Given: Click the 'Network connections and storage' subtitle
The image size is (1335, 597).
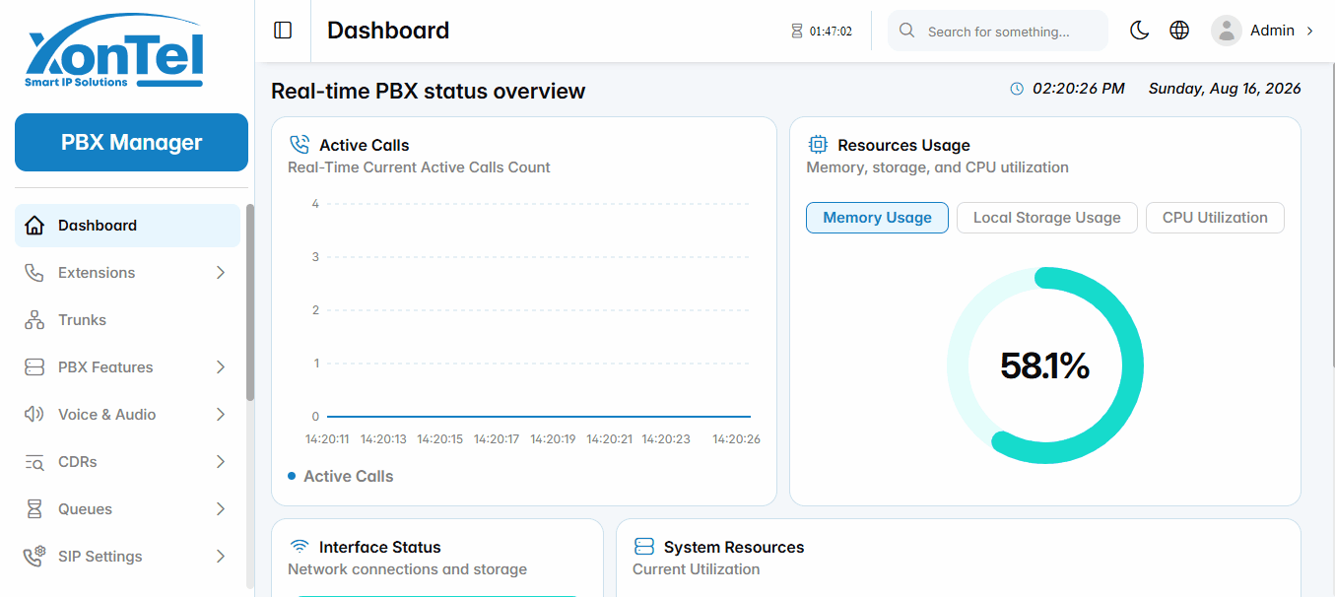Looking at the screenshot, I should pos(407,569).
